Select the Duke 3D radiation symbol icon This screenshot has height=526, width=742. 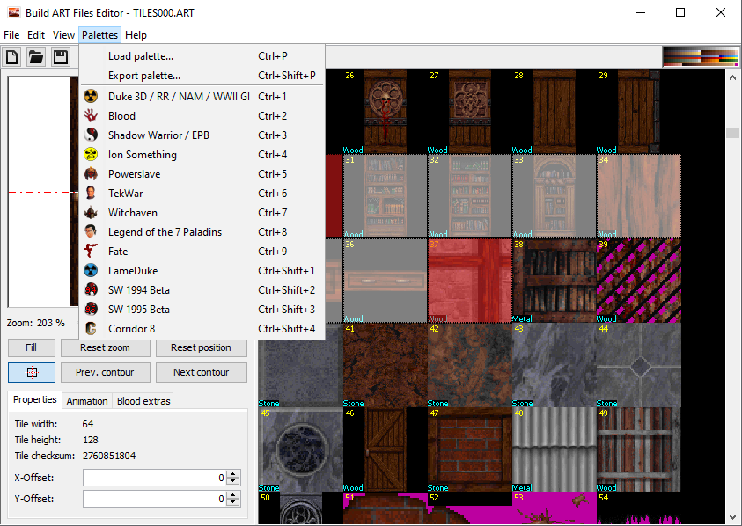point(91,97)
